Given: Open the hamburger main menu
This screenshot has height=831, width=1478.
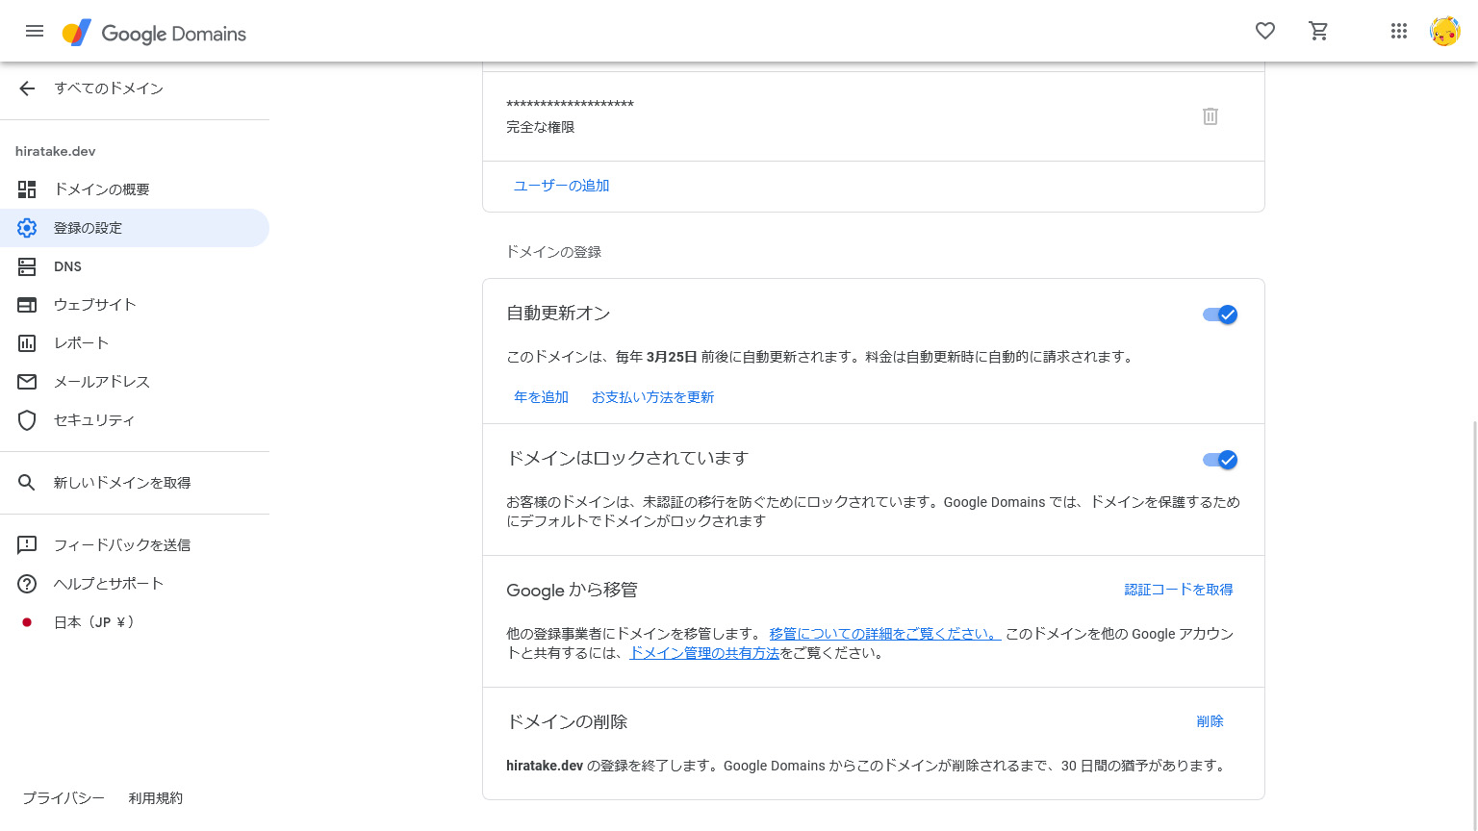Looking at the screenshot, I should point(35,32).
